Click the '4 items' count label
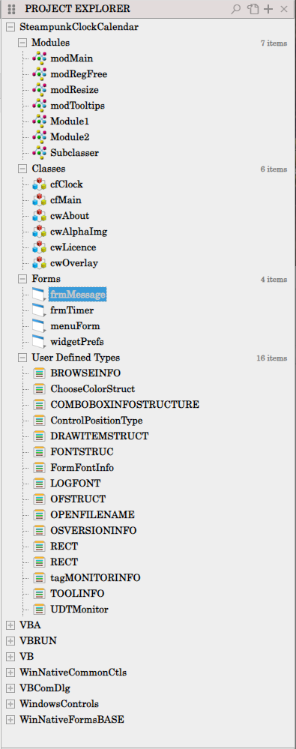This screenshot has width=296, height=749. click(x=274, y=279)
